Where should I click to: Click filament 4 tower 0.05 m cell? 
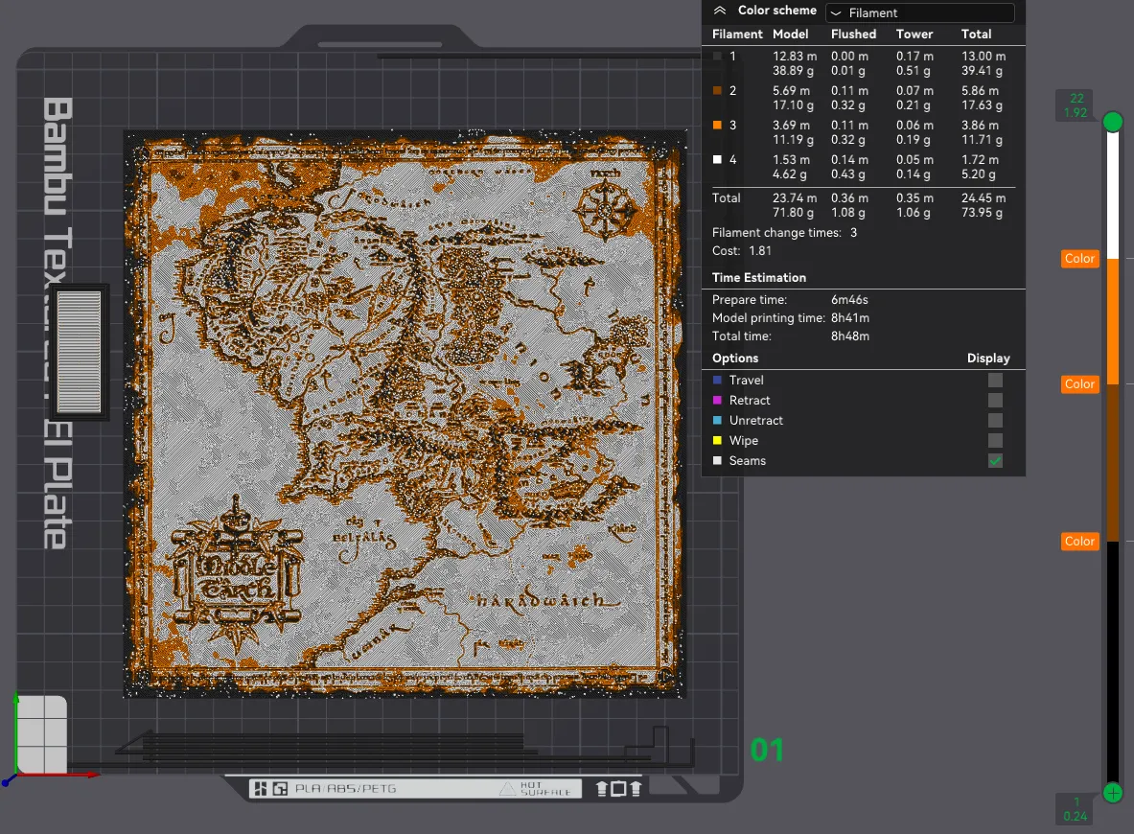[914, 160]
